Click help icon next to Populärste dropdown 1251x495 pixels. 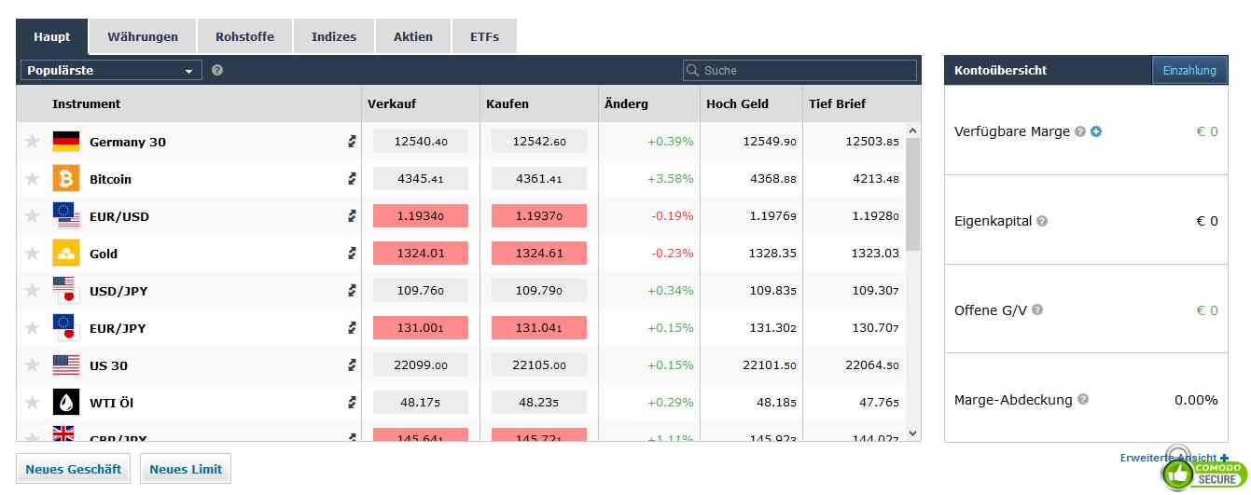pos(217,70)
